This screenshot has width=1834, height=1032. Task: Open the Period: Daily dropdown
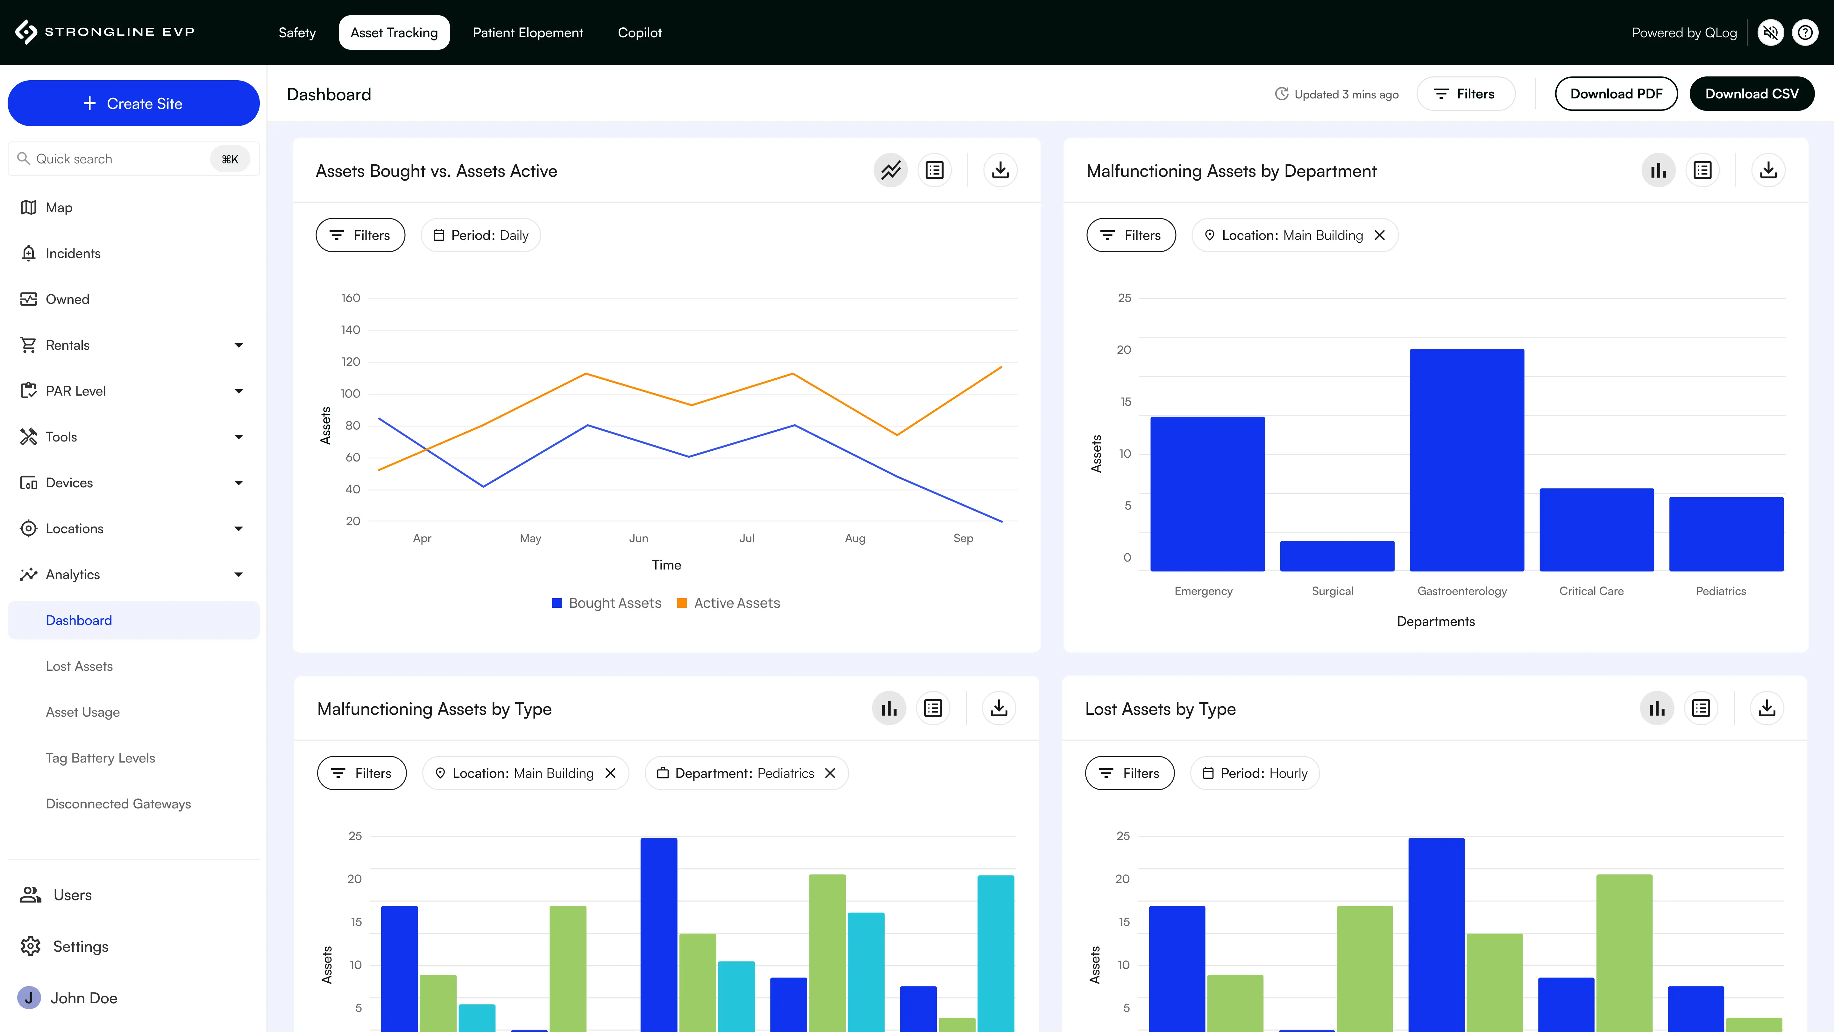click(480, 235)
